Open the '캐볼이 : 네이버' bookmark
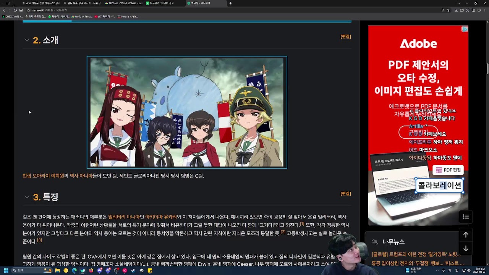The height and width of the screenshot is (275, 489). pyautogui.click(x=58, y=16)
